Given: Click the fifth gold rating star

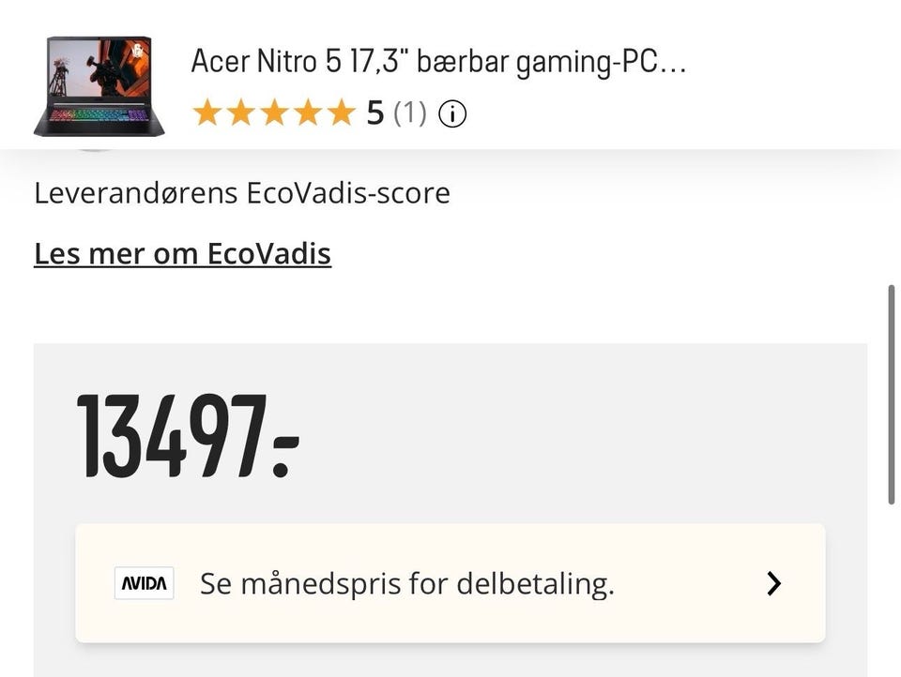Looking at the screenshot, I should [x=343, y=112].
